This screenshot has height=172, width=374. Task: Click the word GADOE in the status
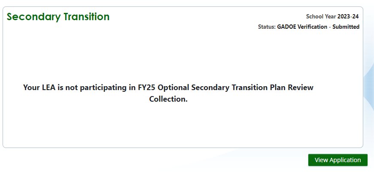pos(287,27)
